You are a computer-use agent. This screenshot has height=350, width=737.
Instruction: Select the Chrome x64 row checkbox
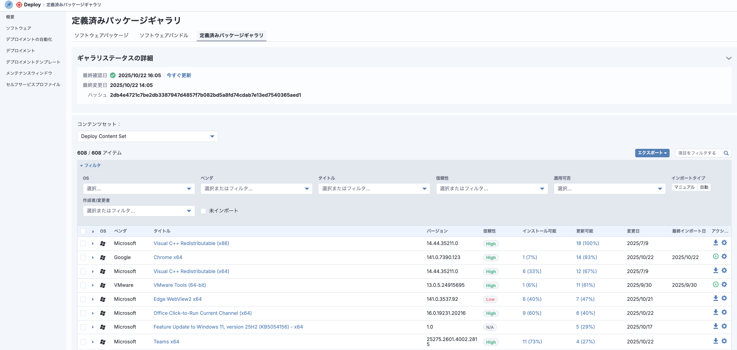(83, 257)
